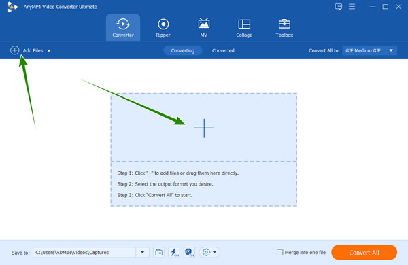Click the Add Files plus icon
This screenshot has width=408, height=265.
pyautogui.click(x=14, y=50)
